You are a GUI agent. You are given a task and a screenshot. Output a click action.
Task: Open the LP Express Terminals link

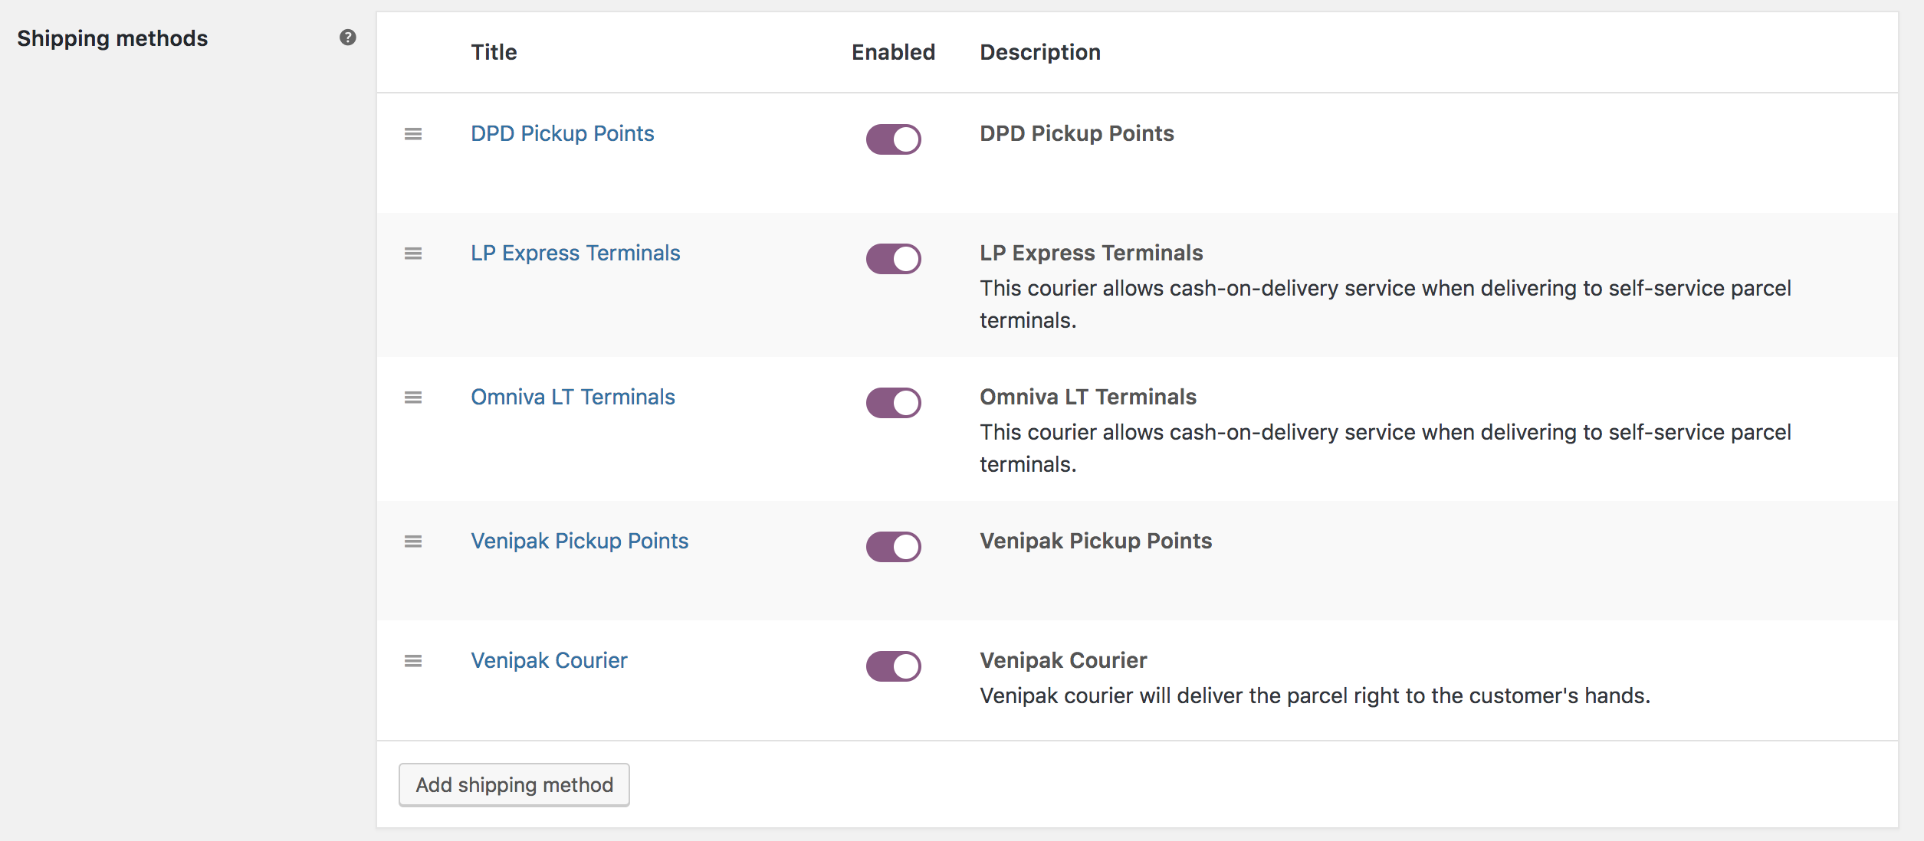point(575,254)
